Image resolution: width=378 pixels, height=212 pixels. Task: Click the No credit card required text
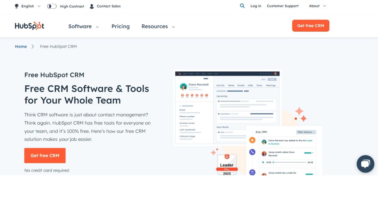pos(47,170)
